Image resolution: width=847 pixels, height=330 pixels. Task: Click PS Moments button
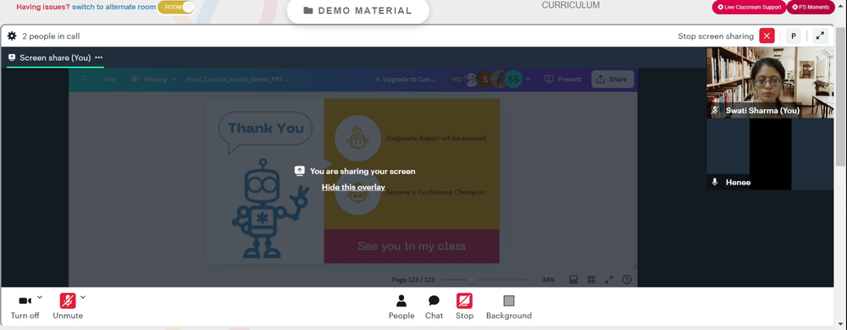pyautogui.click(x=811, y=7)
